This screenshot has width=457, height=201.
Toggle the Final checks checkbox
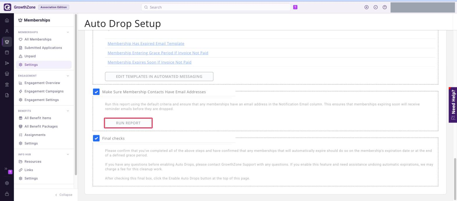coord(96,138)
